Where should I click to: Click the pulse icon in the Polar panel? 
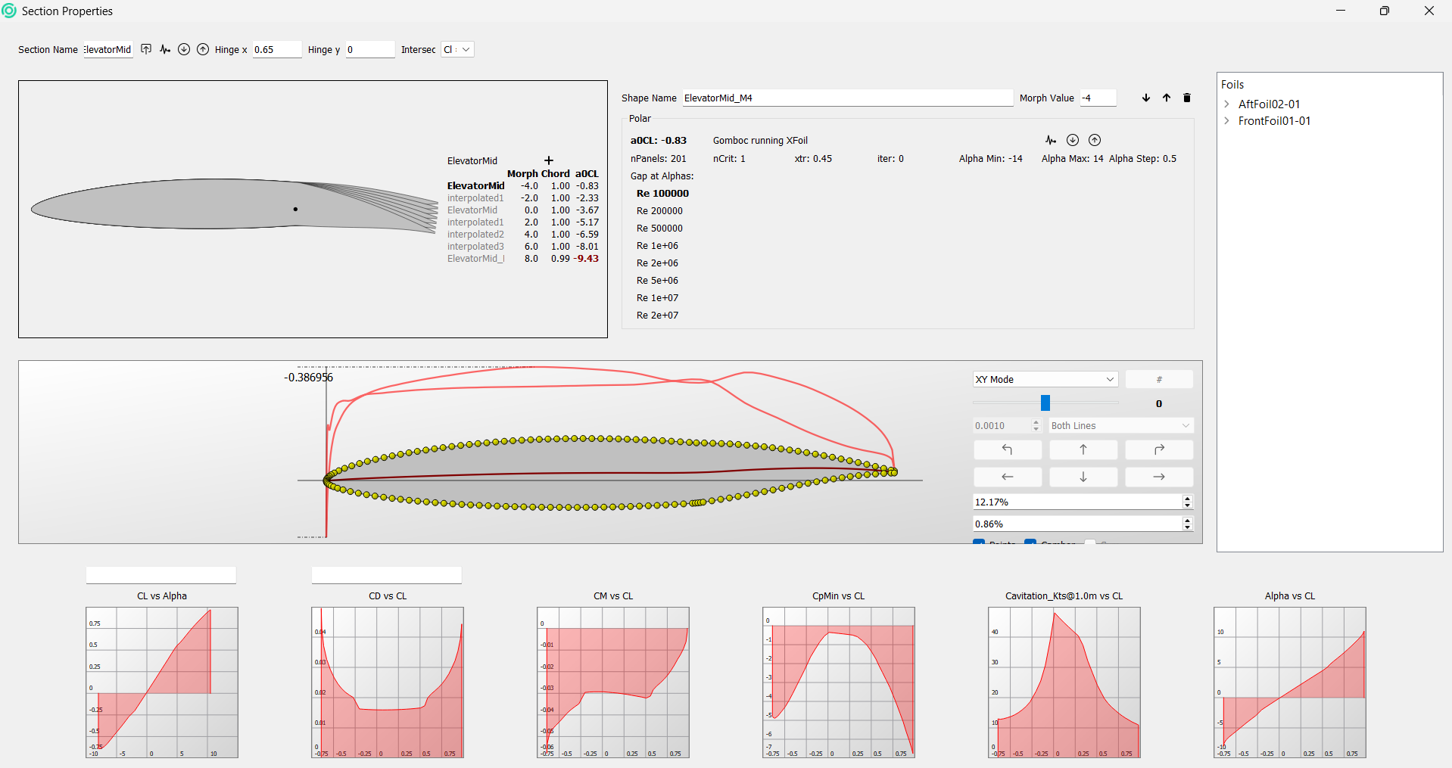click(x=1051, y=140)
